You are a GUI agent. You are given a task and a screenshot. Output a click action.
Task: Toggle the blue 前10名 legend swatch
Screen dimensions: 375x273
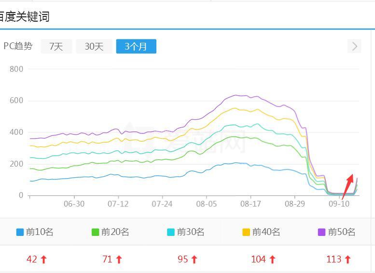(20, 232)
